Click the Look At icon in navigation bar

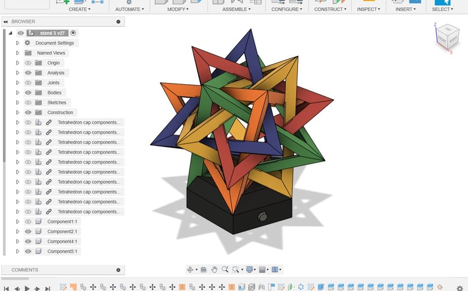[x=204, y=269]
